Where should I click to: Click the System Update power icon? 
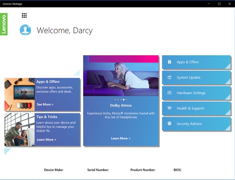(x=169, y=77)
